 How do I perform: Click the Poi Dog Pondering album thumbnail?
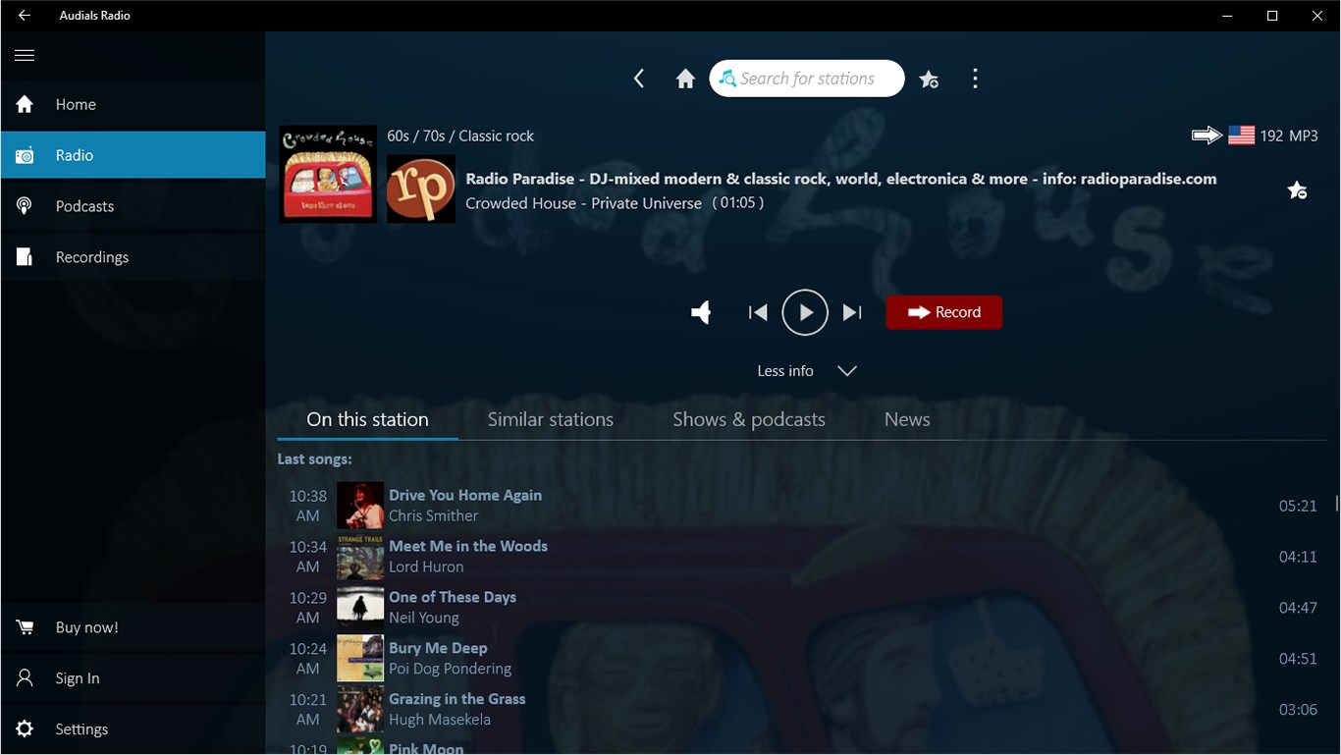[360, 659]
